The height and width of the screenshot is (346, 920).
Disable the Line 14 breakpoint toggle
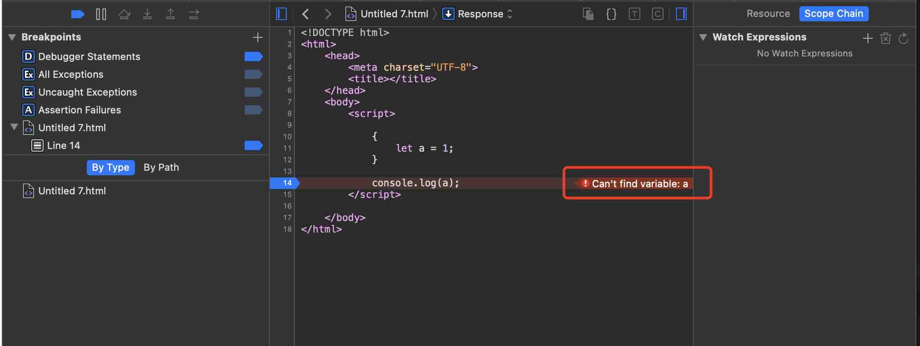tap(253, 145)
